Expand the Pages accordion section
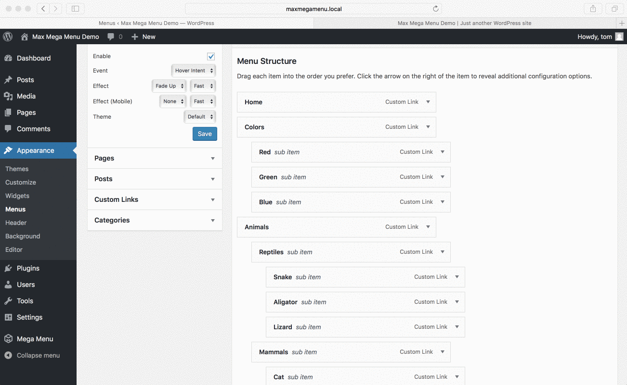The width and height of the screenshot is (627, 385). point(155,158)
